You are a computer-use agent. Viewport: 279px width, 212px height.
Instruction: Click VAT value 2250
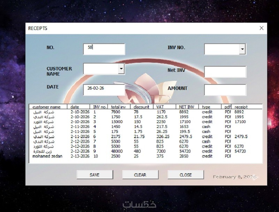coord(161,122)
